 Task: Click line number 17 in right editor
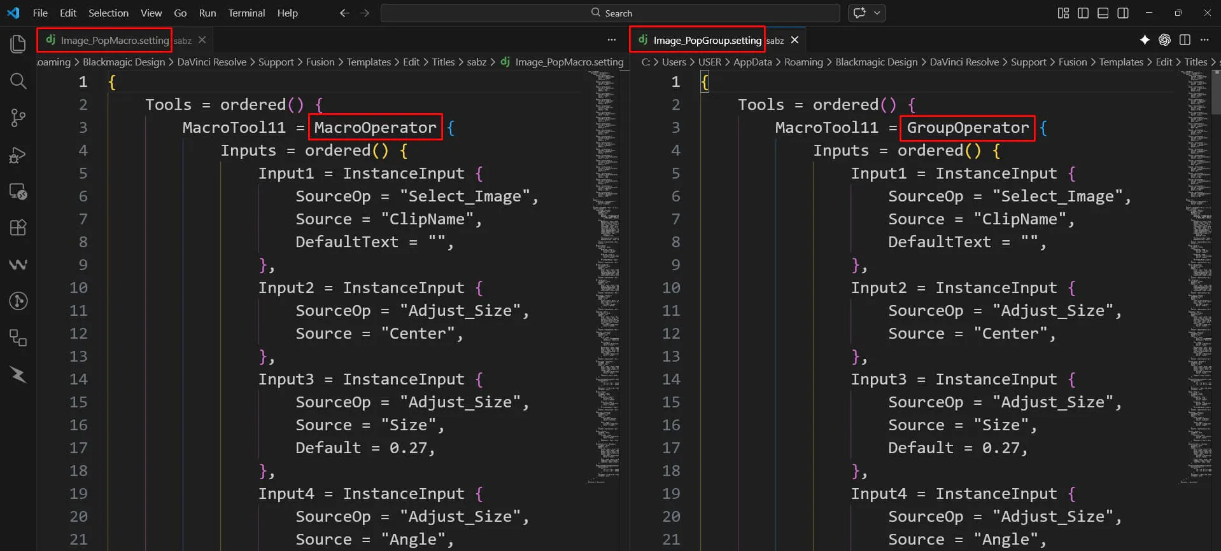pos(671,447)
